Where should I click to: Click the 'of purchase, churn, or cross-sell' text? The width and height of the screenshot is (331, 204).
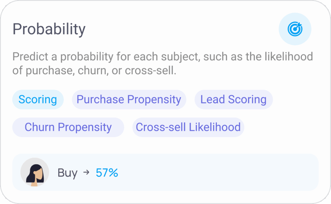pyautogui.click(x=94, y=71)
